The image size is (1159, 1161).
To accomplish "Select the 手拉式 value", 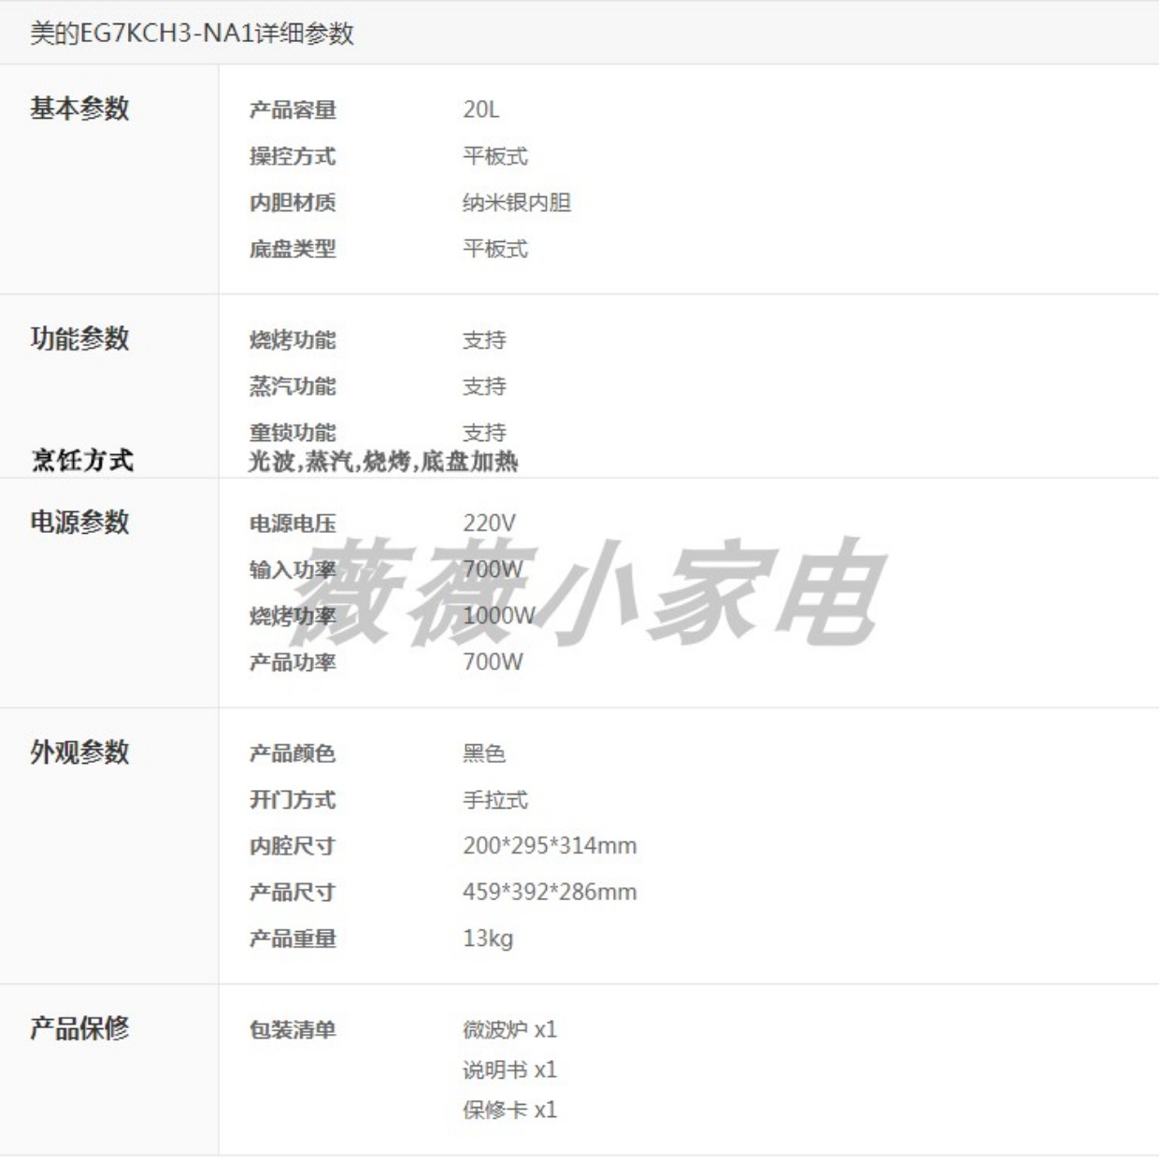I will pyautogui.click(x=495, y=800).
